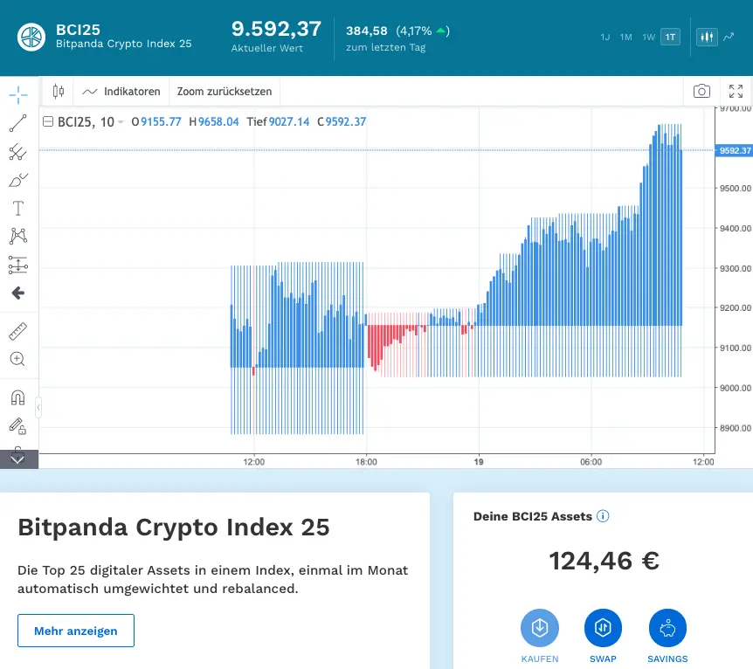The width and height of the screenshot is (753, 669).
Task: Select the 1J timeframe
Action: [x=605, y=37]
